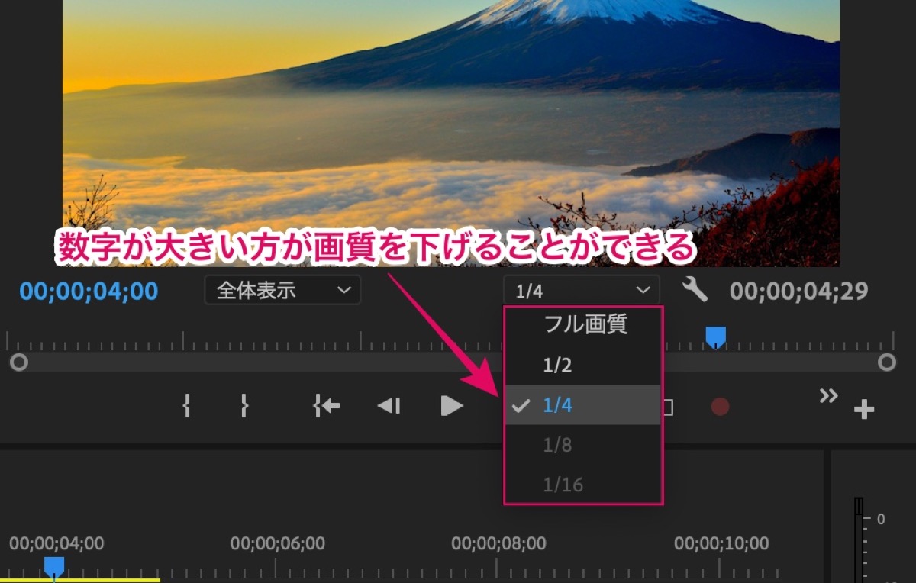Click the red record button
The height and width of the screenshot is (583, 916).
pyautogui.click(x=720, y=407)
